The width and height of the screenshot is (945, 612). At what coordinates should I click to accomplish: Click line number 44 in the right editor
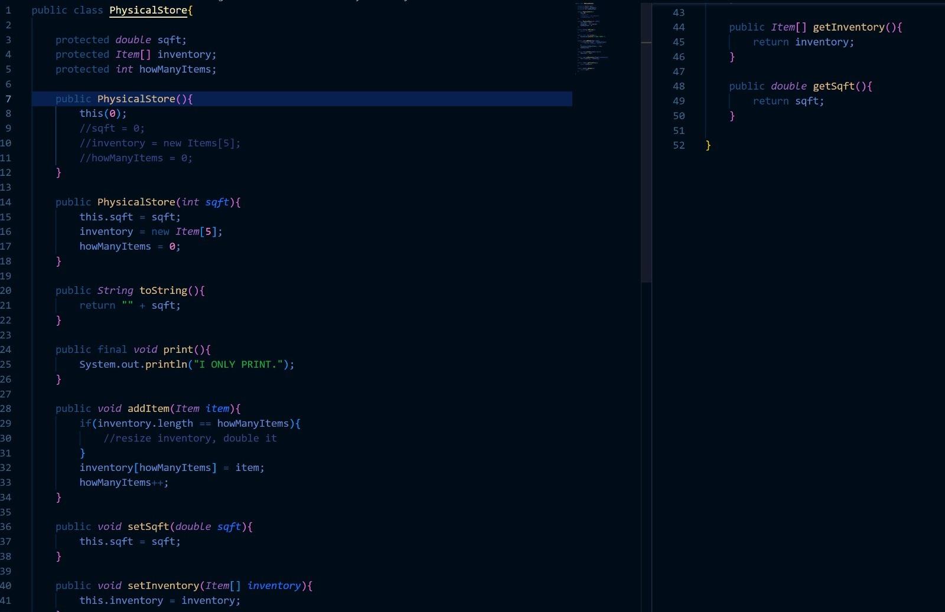(x=678, y=27)
